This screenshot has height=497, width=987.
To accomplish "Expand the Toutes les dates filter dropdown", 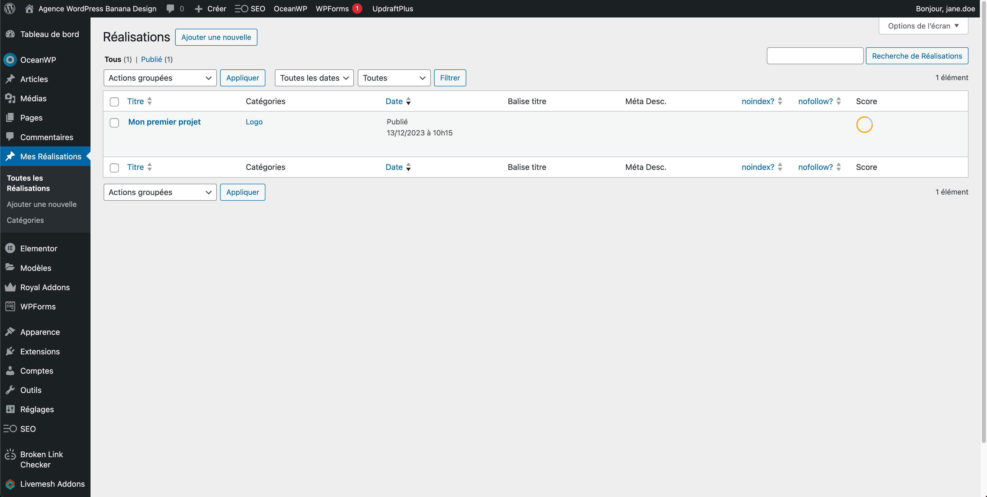I will [313, 77].
